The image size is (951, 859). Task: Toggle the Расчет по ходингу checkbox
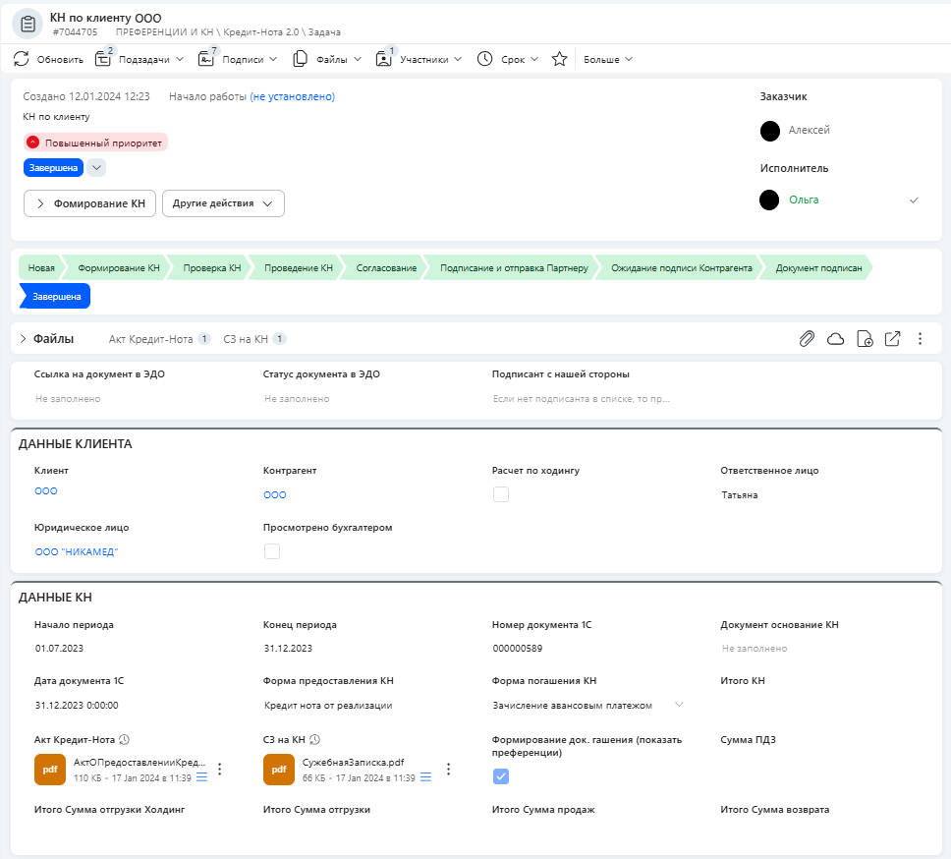click(501, 494)
